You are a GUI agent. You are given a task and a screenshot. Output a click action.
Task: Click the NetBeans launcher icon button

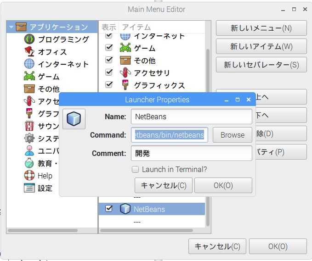tap(74, 119)
